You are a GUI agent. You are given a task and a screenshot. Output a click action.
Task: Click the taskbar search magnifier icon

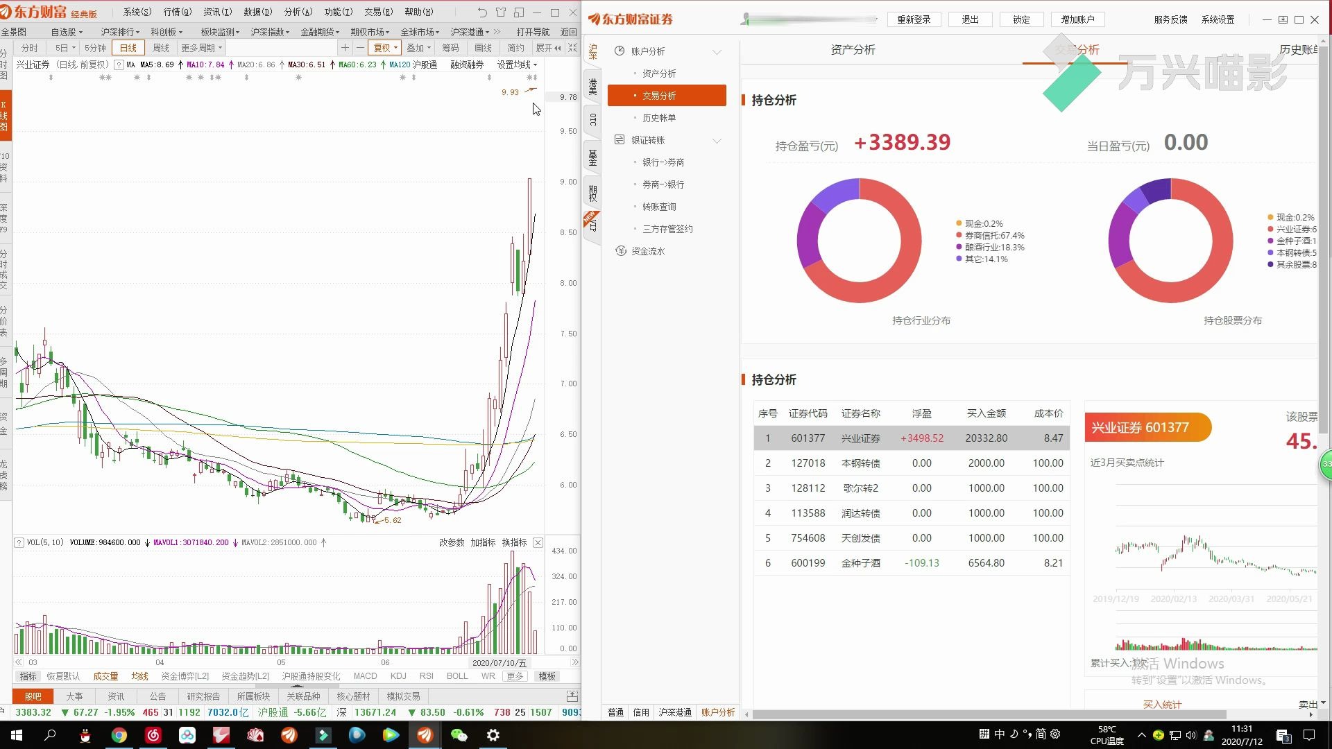pyautogui.click(x=50, y=735)
